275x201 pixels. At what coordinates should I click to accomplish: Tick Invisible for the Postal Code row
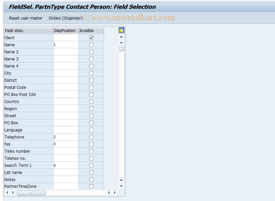click(91, 87)
